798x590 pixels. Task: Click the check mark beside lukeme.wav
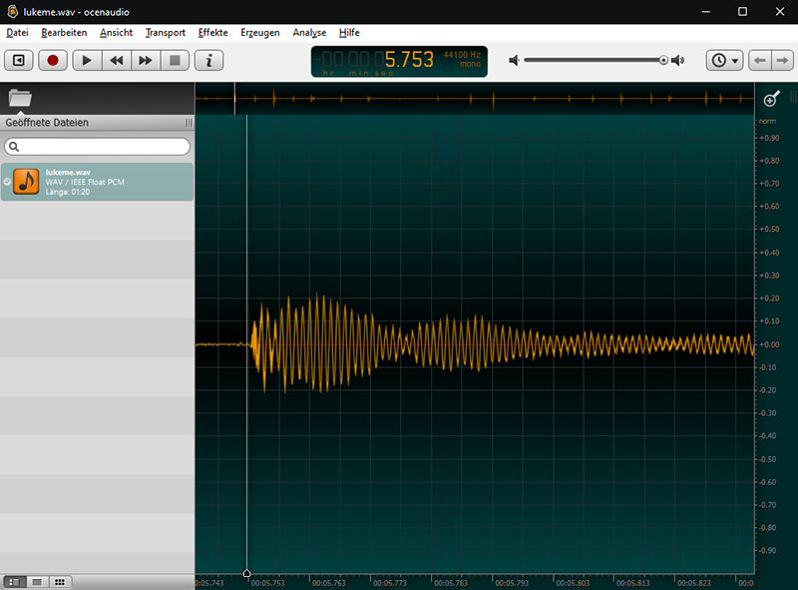pos(7,182)
